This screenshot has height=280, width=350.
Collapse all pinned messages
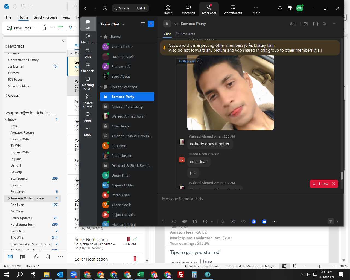pyautogui.click(x=189, y=61)
